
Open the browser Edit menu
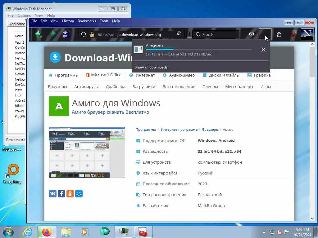(43, 21)
